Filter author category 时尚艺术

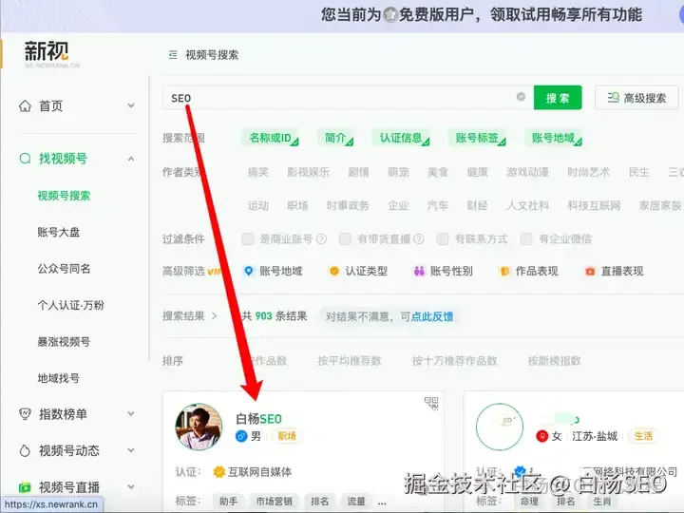click(x=588, y=172)
